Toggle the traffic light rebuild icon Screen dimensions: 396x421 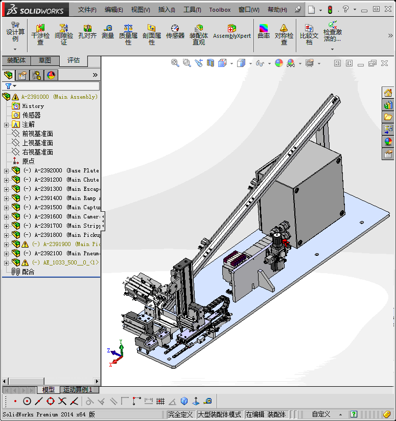[x=330, y=9]
